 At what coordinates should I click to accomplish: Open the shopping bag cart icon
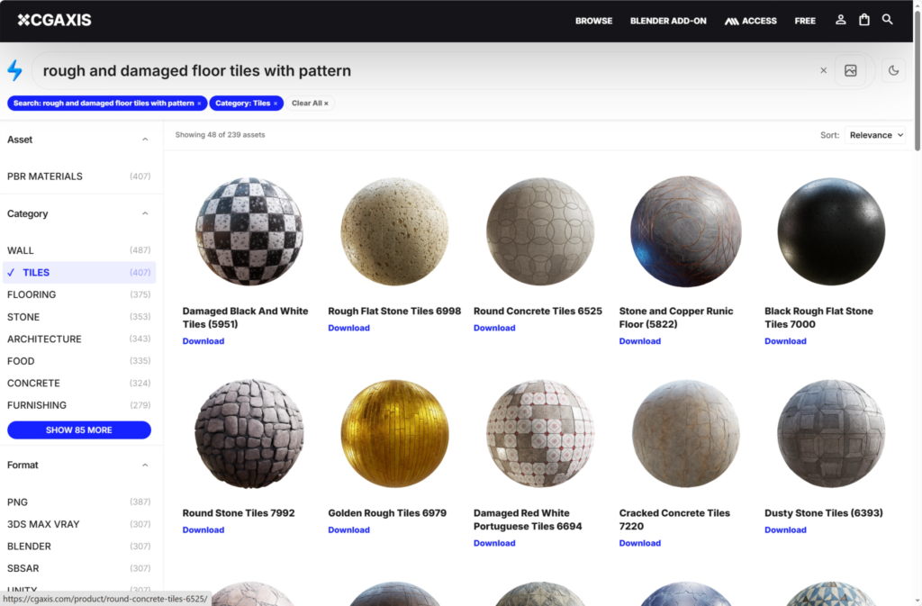pyautogui.click(x=864, y=20)
